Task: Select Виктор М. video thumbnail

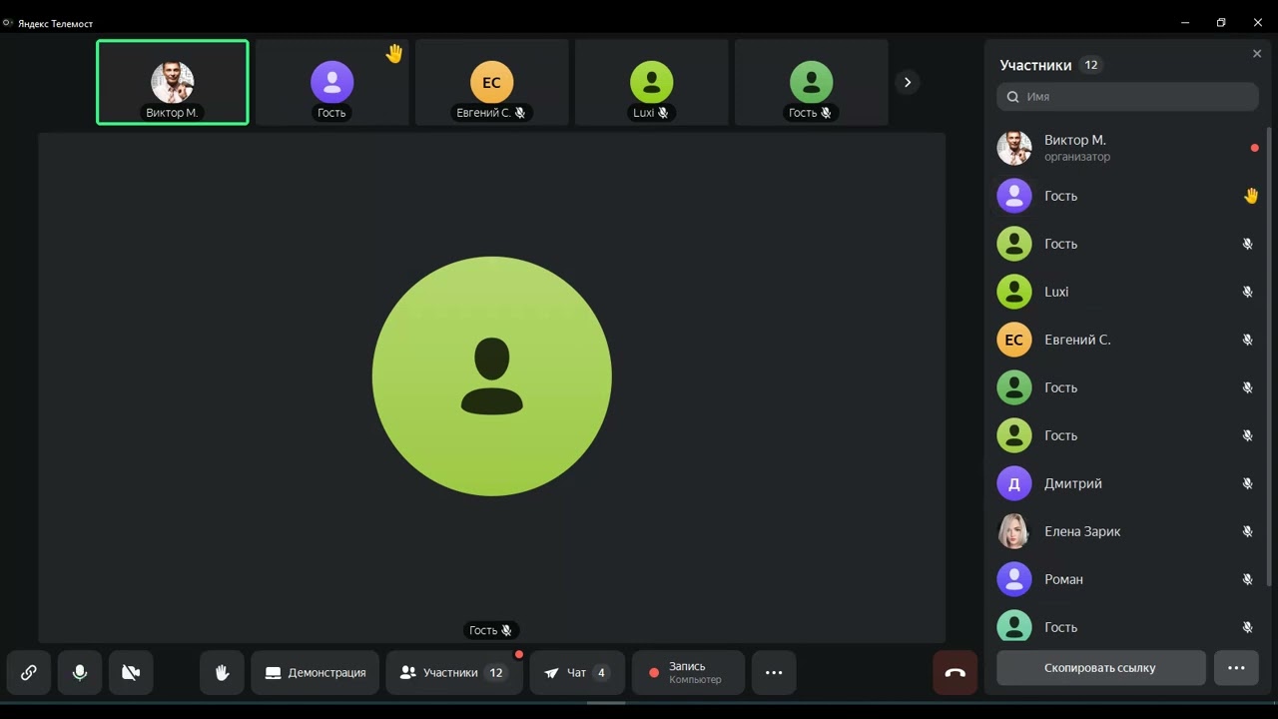Action: click(x=173, y=82)
